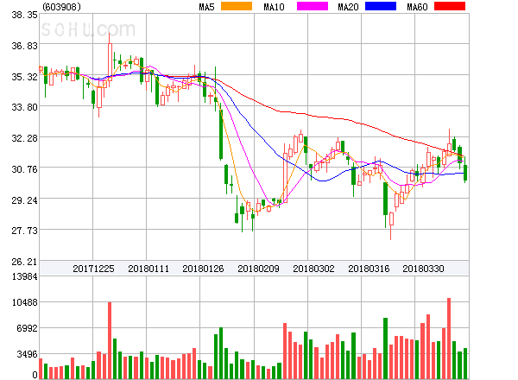Click the 20171225 date label

[93, 269]
